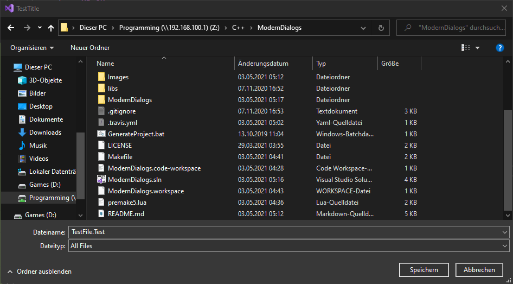Select the ModernDialogs.workspace file icon

[101, 191]
